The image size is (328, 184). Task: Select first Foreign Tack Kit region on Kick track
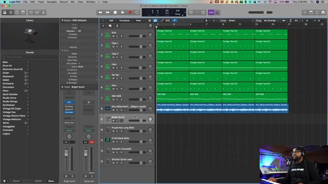coord(173,34)
